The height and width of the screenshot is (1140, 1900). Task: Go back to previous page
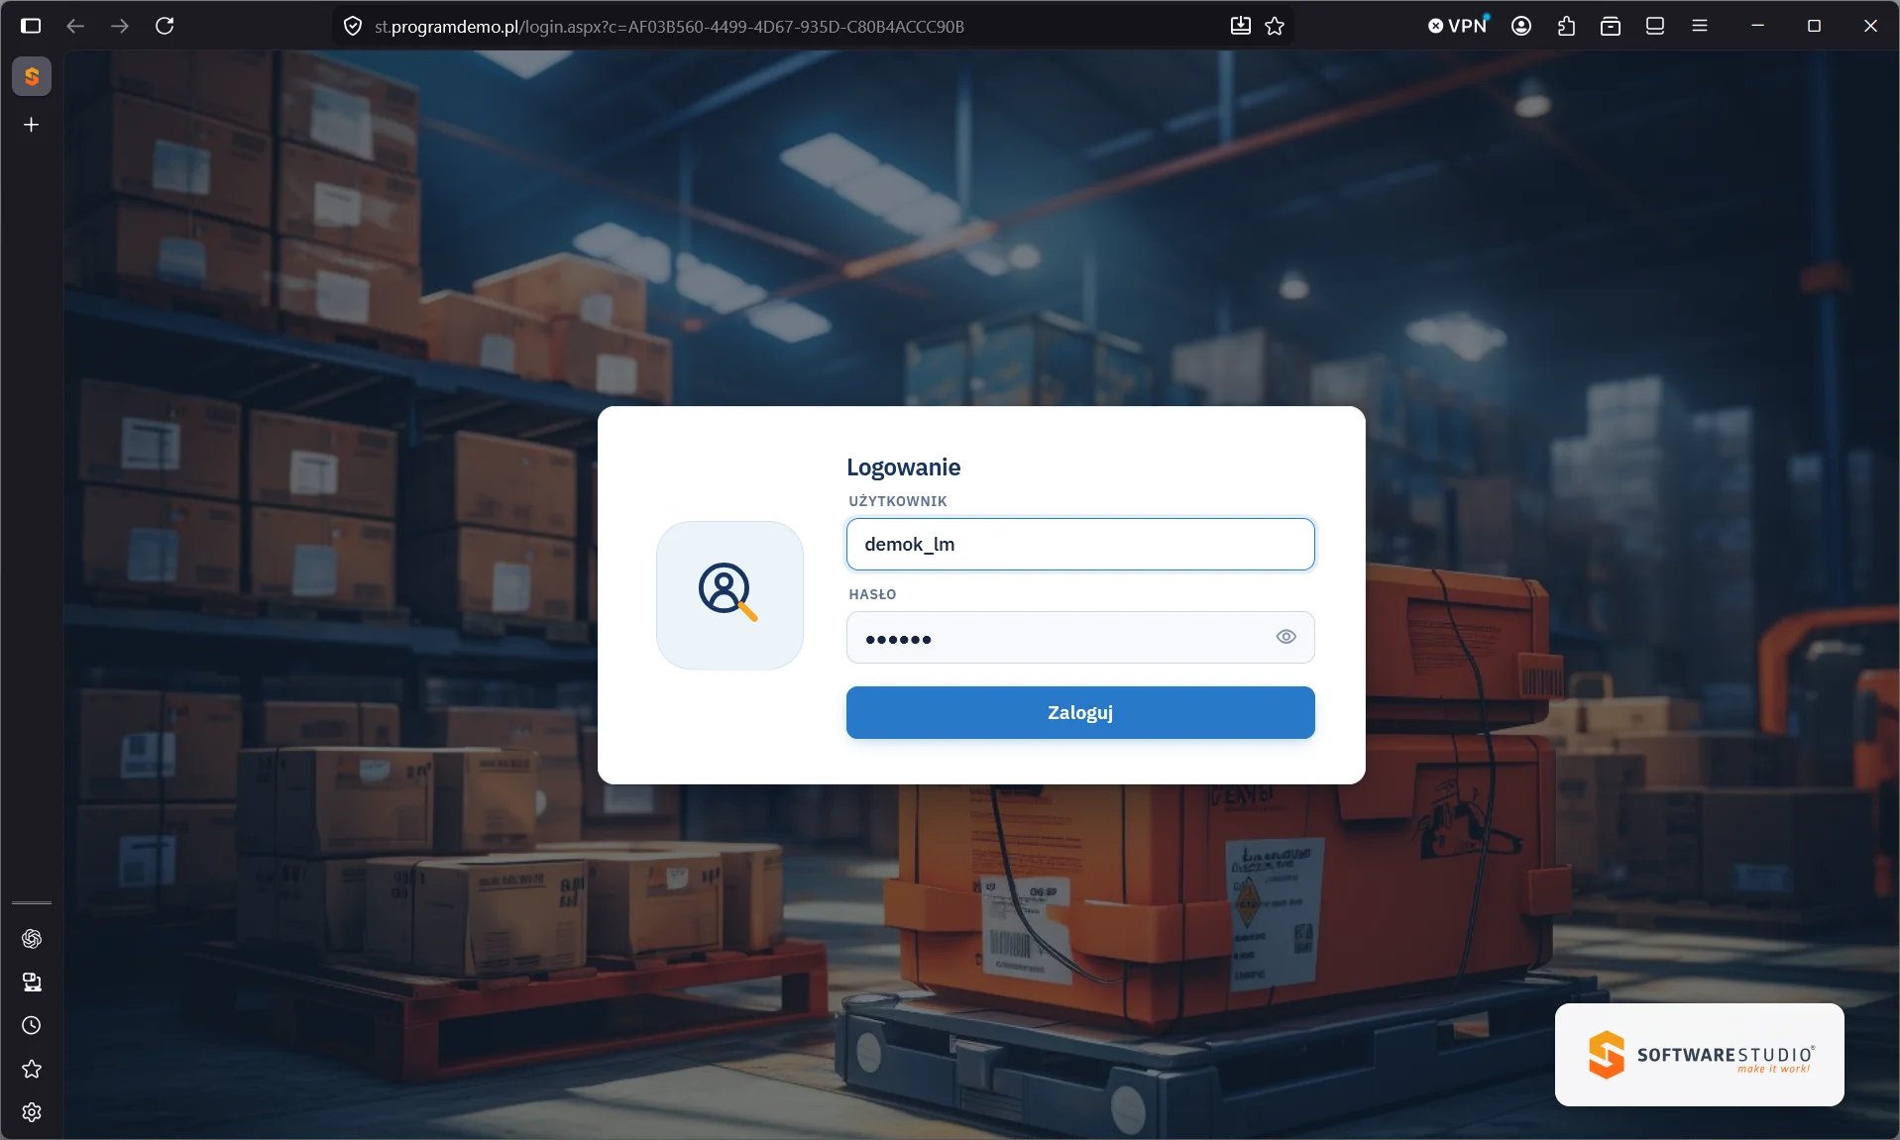(75, 26)
